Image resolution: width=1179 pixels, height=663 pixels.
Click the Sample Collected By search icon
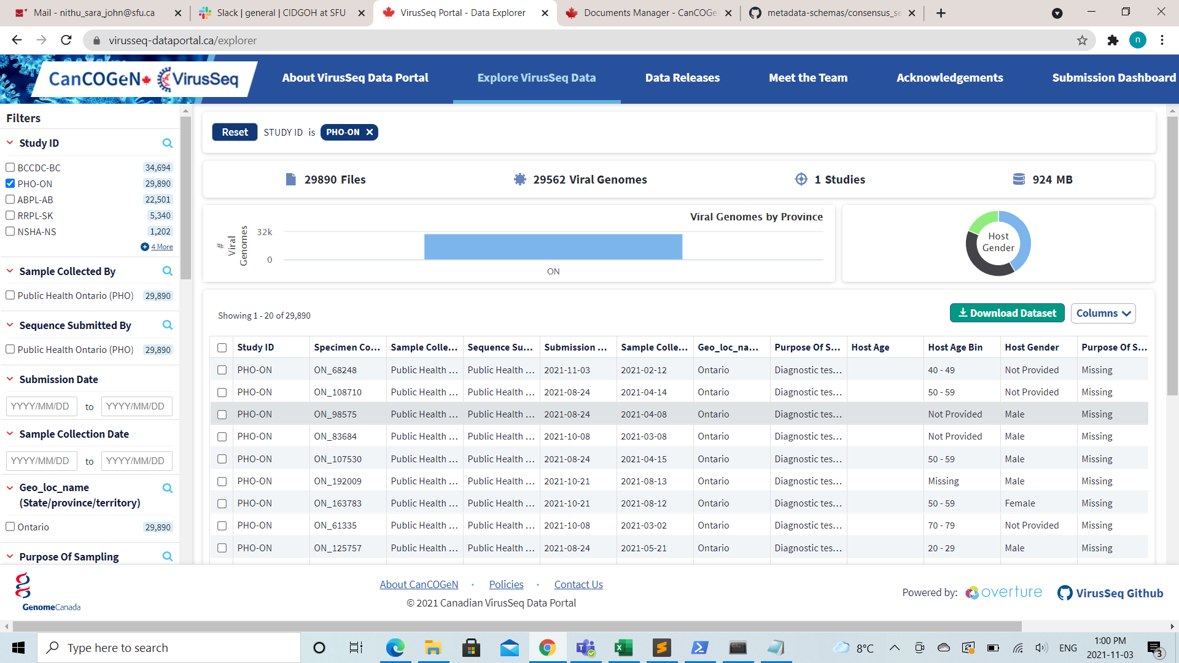(x=167, y=271)
